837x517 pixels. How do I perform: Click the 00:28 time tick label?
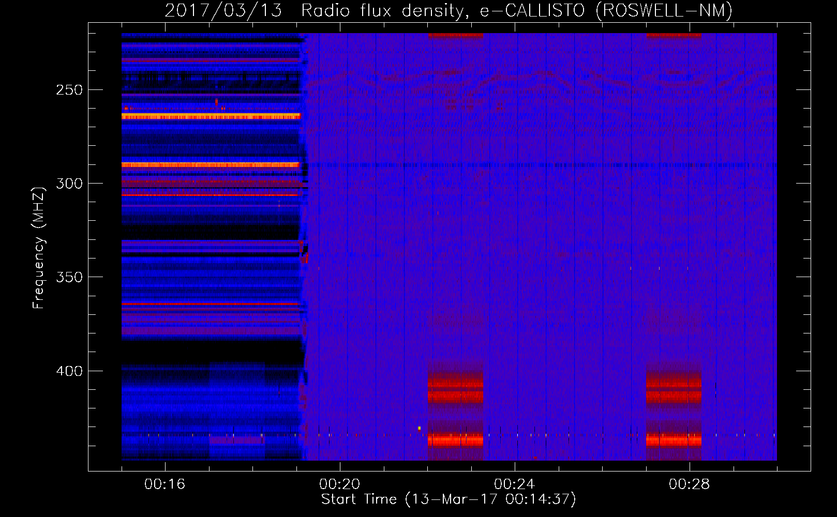point(690,484)
